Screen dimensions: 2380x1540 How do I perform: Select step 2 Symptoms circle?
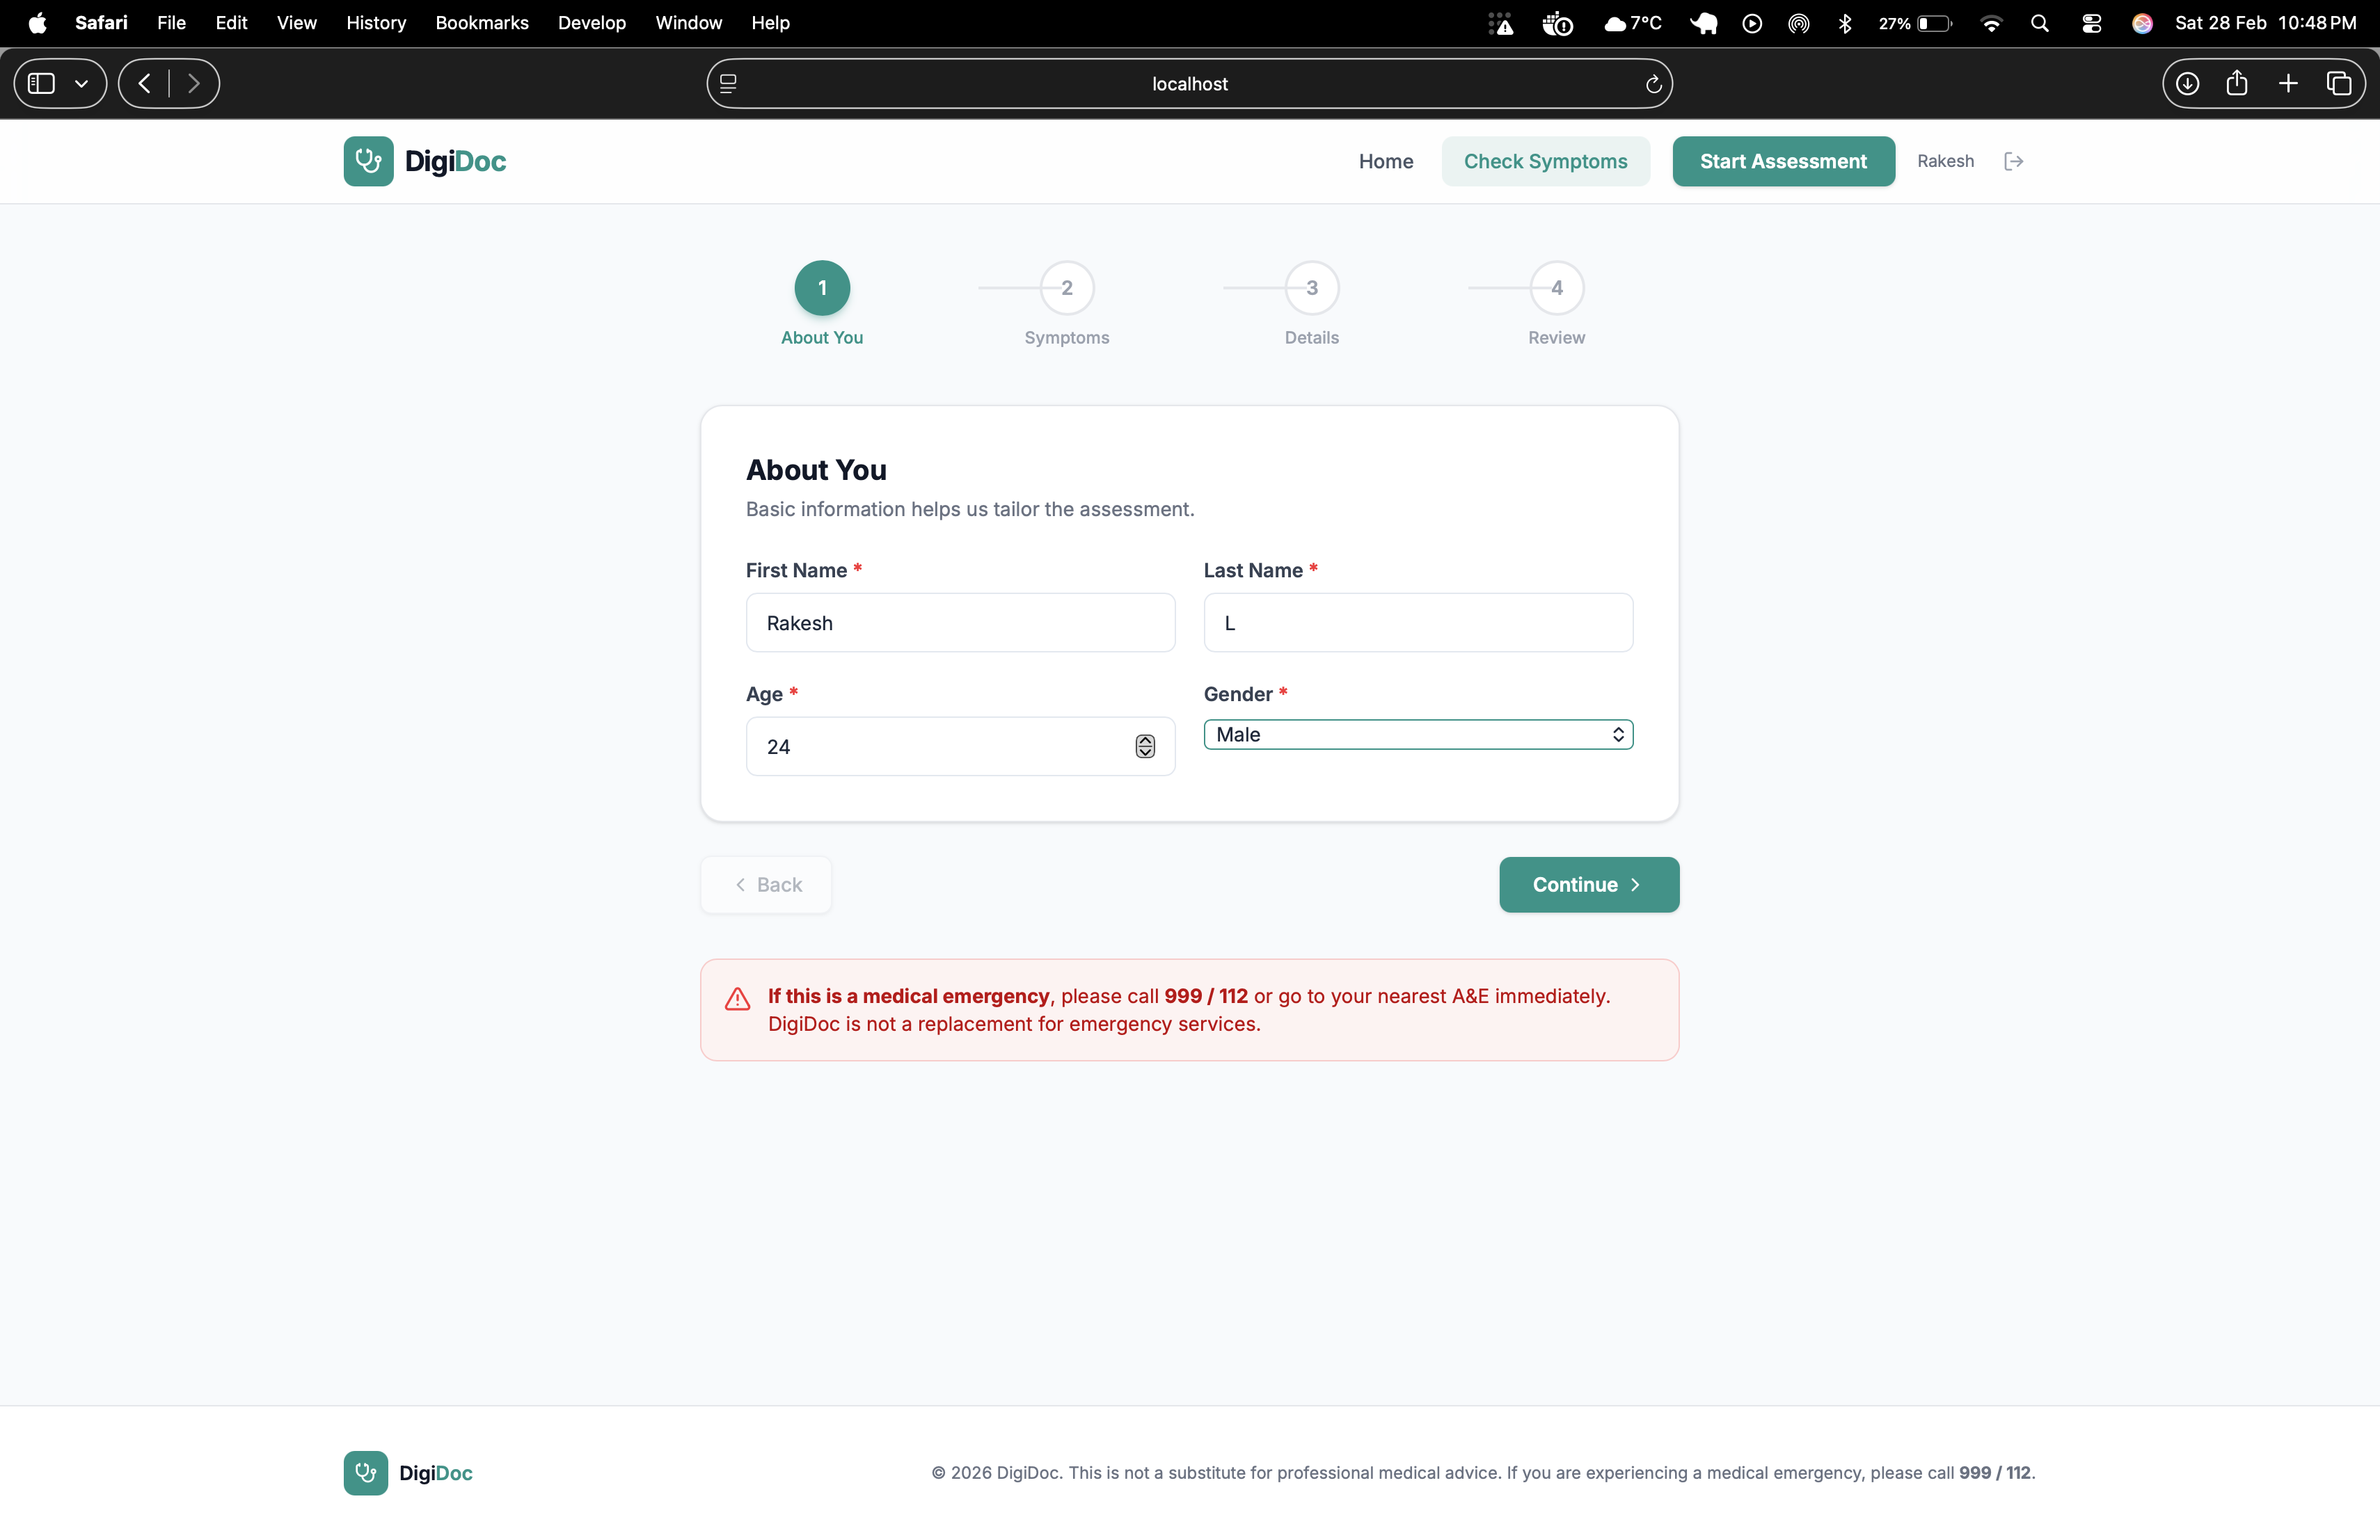pos(1066,288)
